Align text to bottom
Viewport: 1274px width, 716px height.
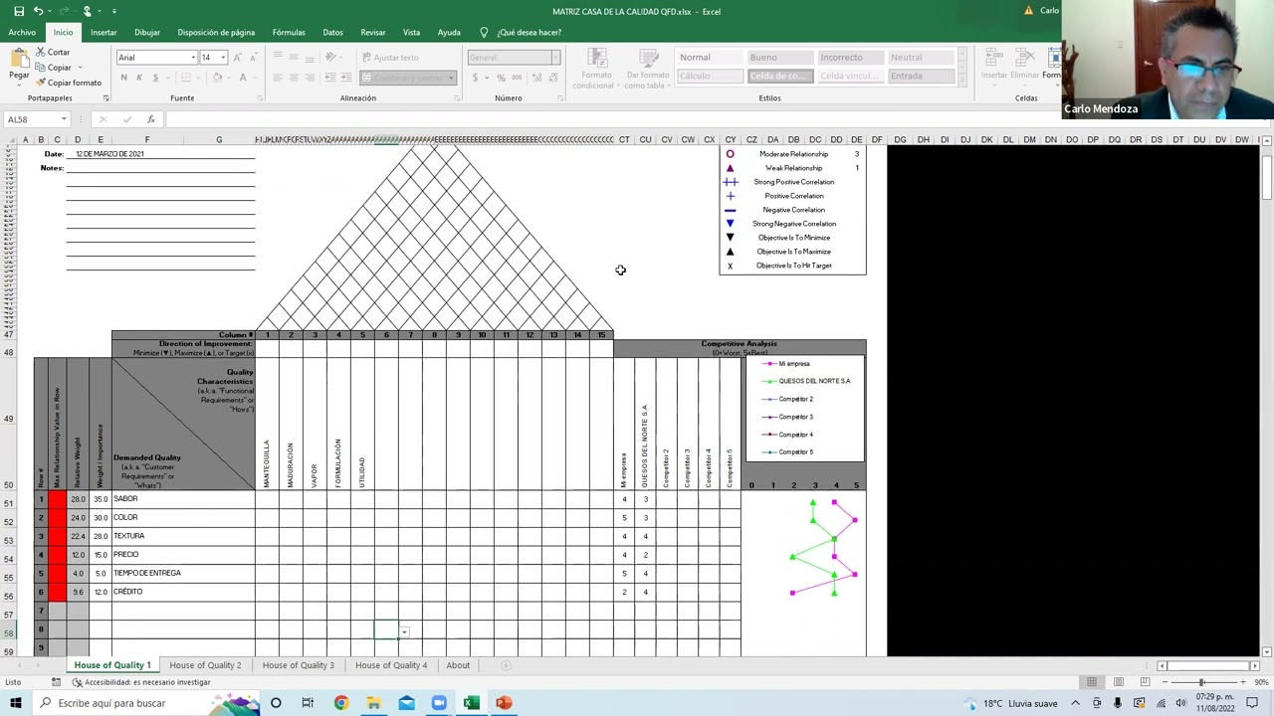(x=310, y=58)
